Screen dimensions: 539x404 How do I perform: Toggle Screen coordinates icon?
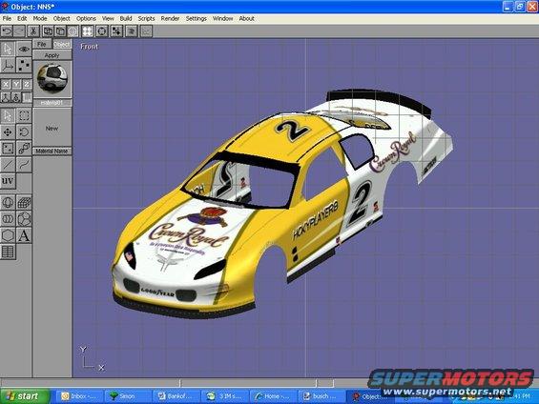[x=27, y=97]
